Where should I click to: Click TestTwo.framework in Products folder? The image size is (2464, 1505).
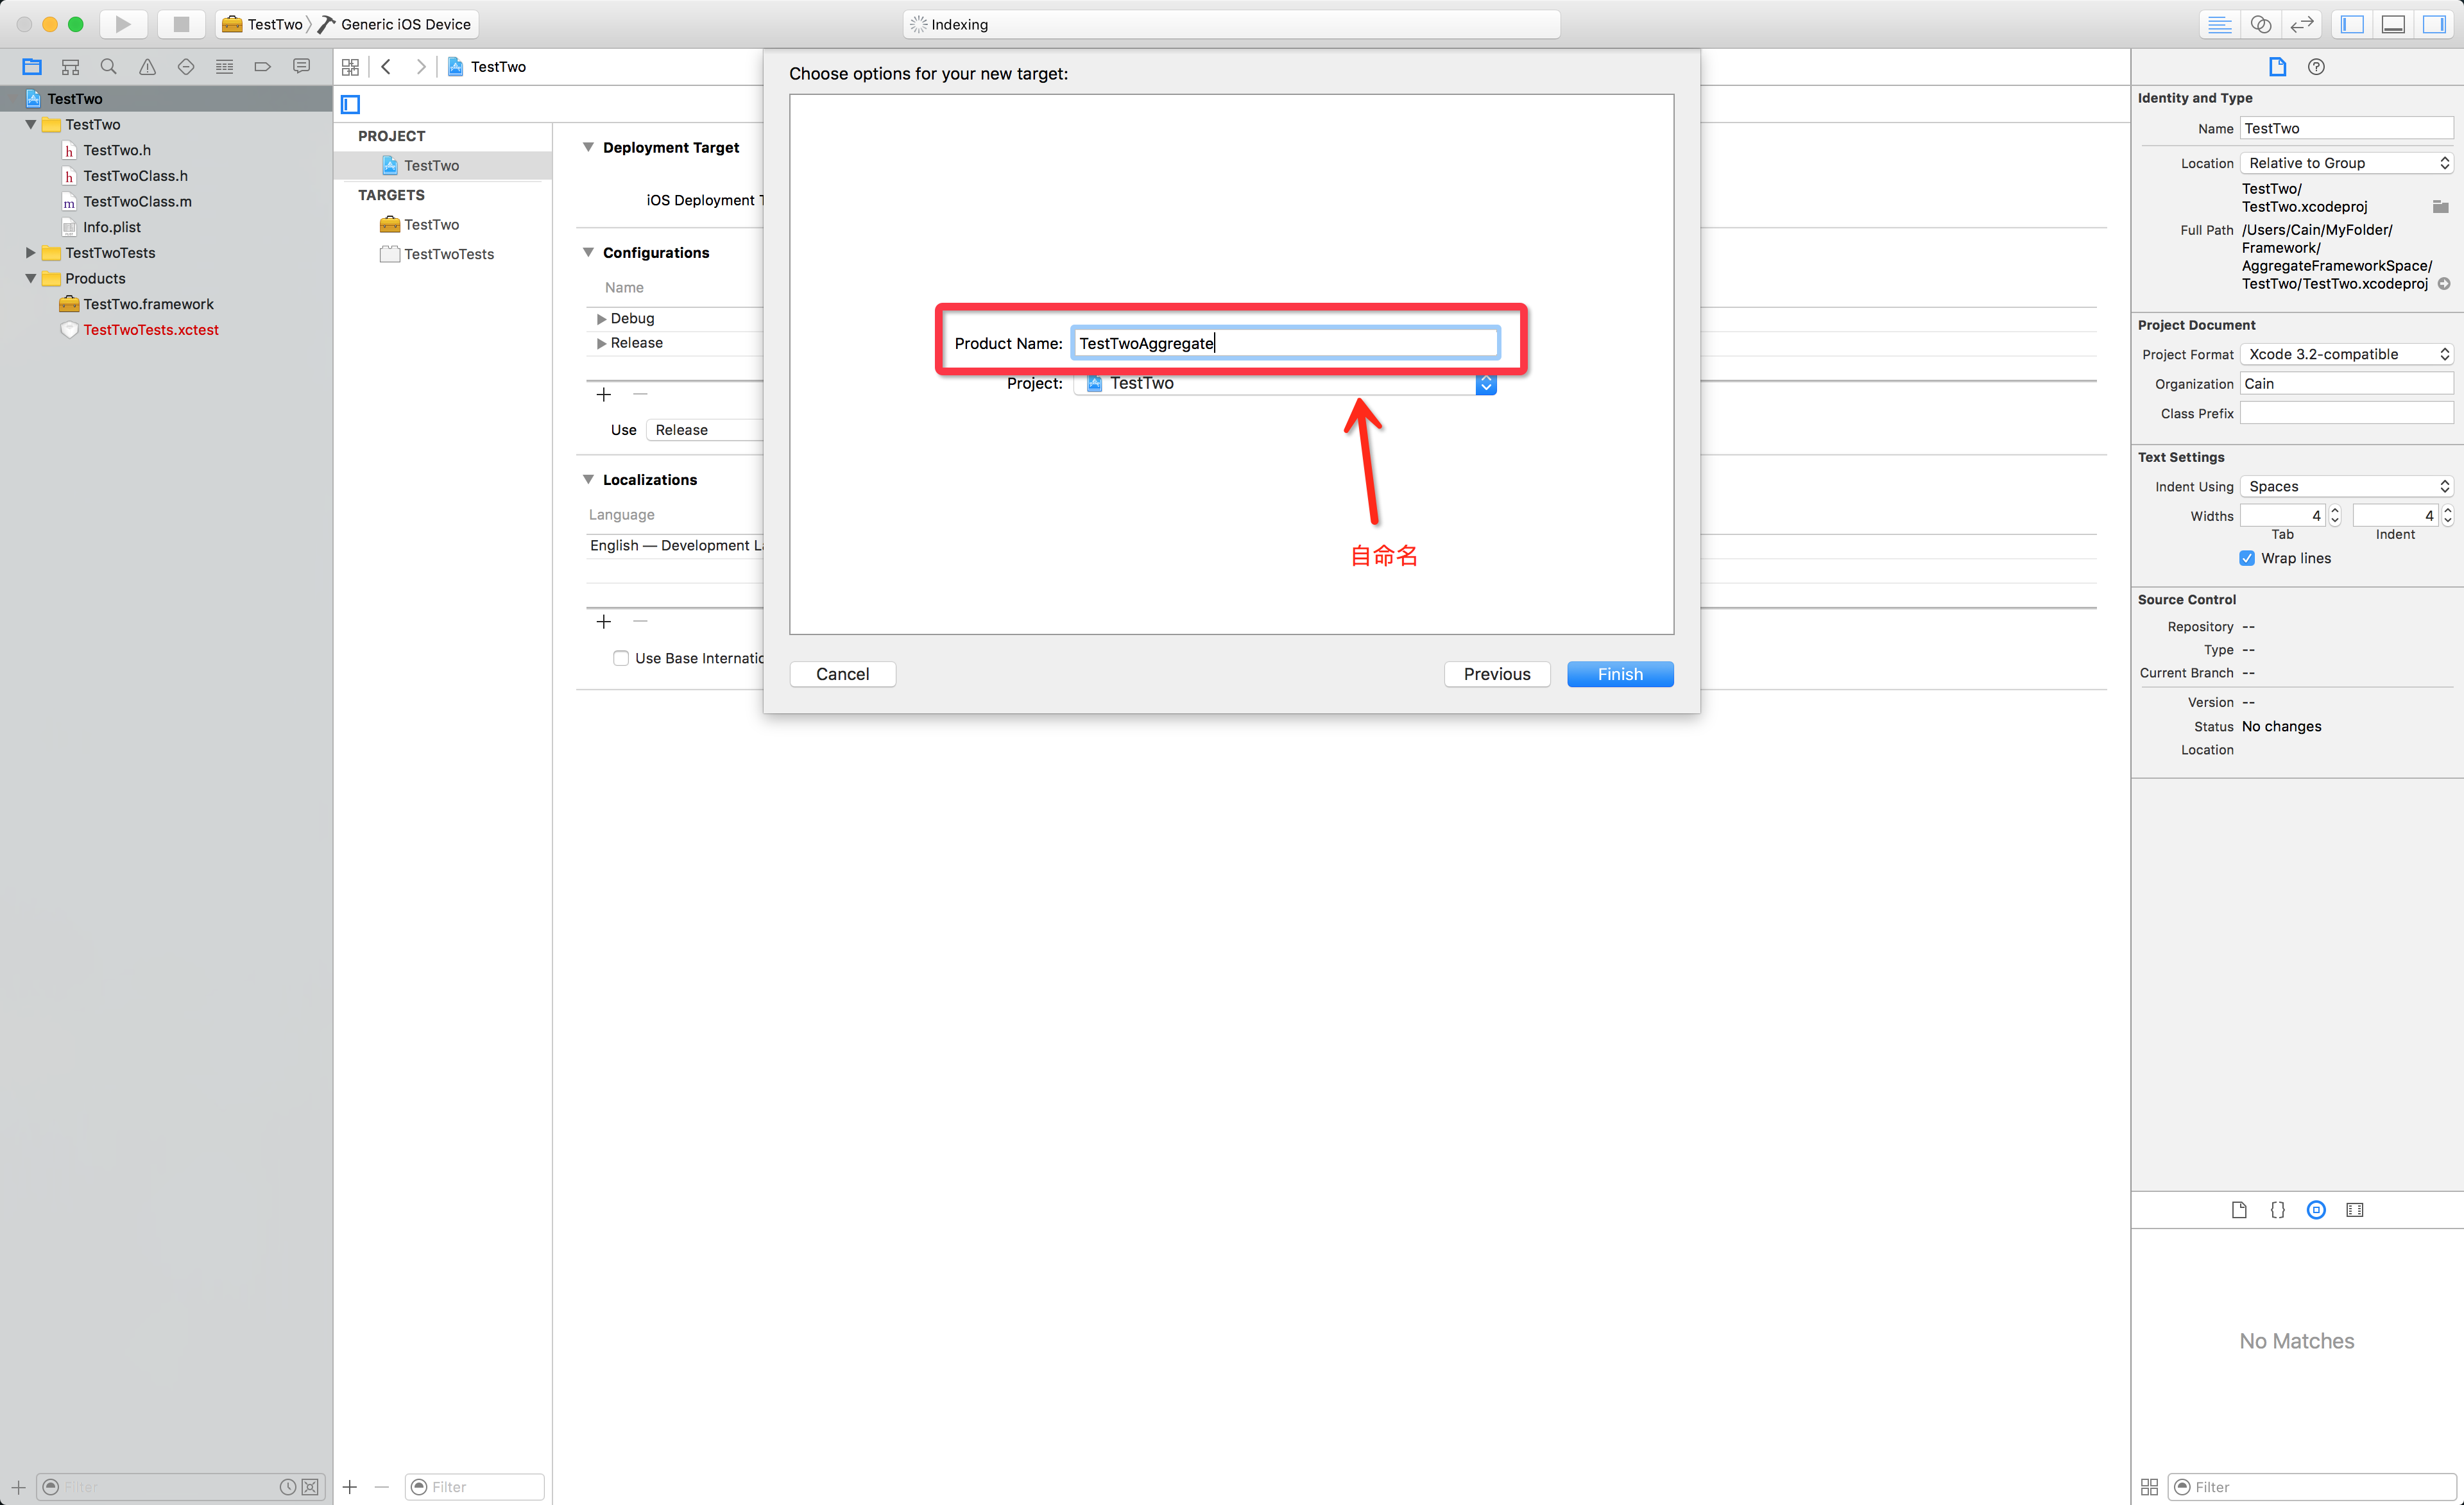(x=146, y=303)
